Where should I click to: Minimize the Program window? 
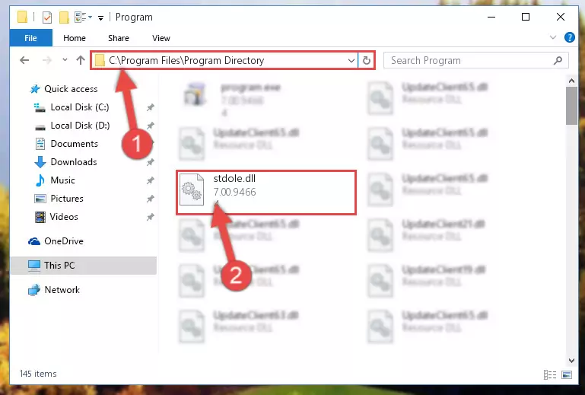[x=491, y=17]
